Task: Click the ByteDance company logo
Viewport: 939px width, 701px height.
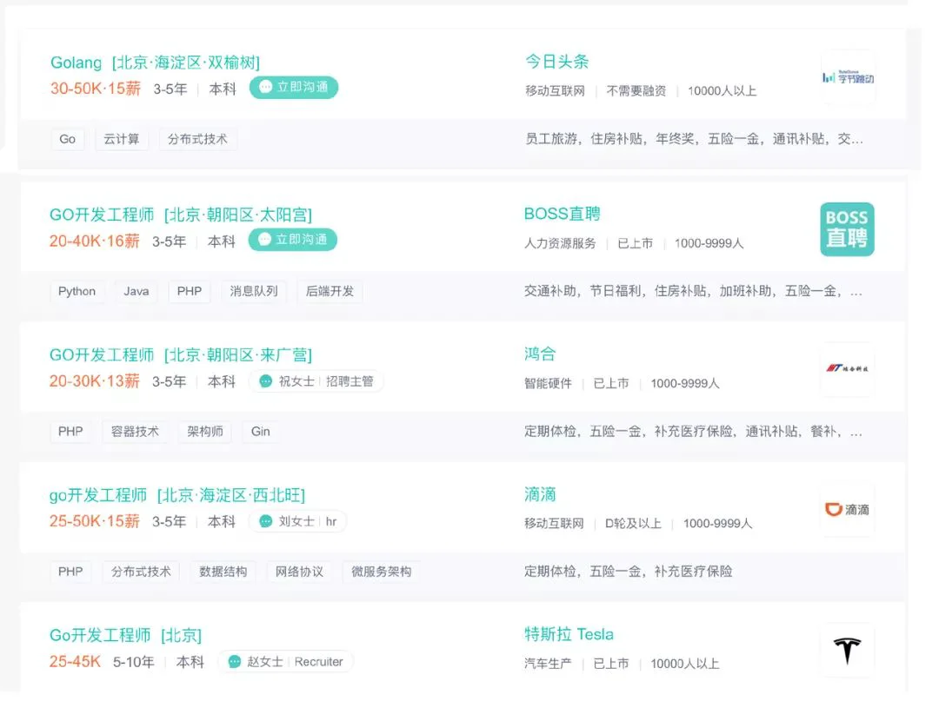Action: pos(847,77)
